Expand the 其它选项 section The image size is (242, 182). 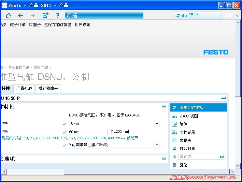click(x=164, y=159)
